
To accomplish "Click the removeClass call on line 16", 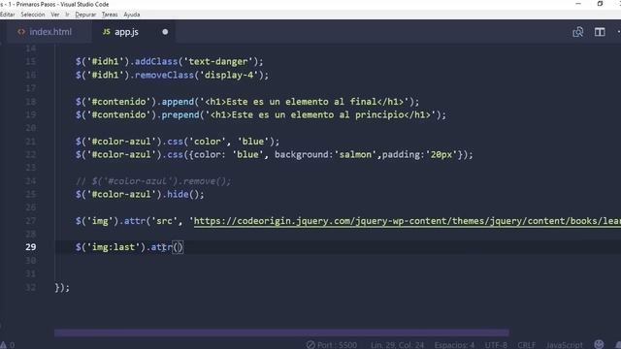I will [x=164, y=75].
